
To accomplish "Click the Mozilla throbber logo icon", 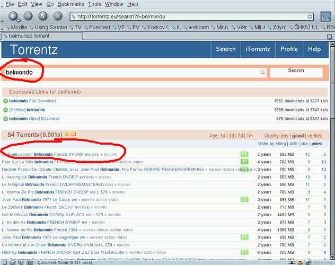I will point(325,16).
